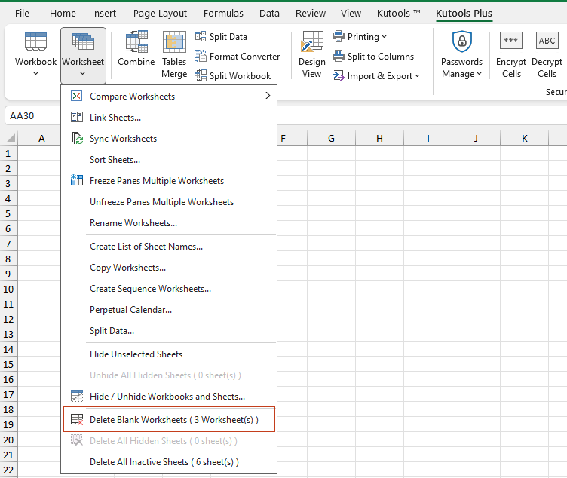567x478 pixels.
Task: Click the Decrypt Cells icon
Action: tap(547, 42)
